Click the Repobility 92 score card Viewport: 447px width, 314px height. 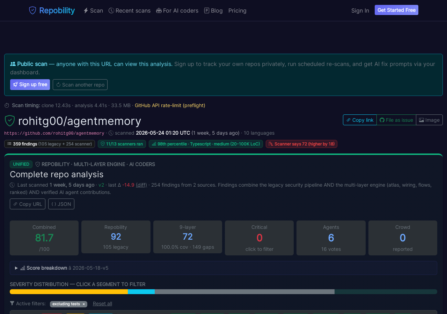coord(116,237)
